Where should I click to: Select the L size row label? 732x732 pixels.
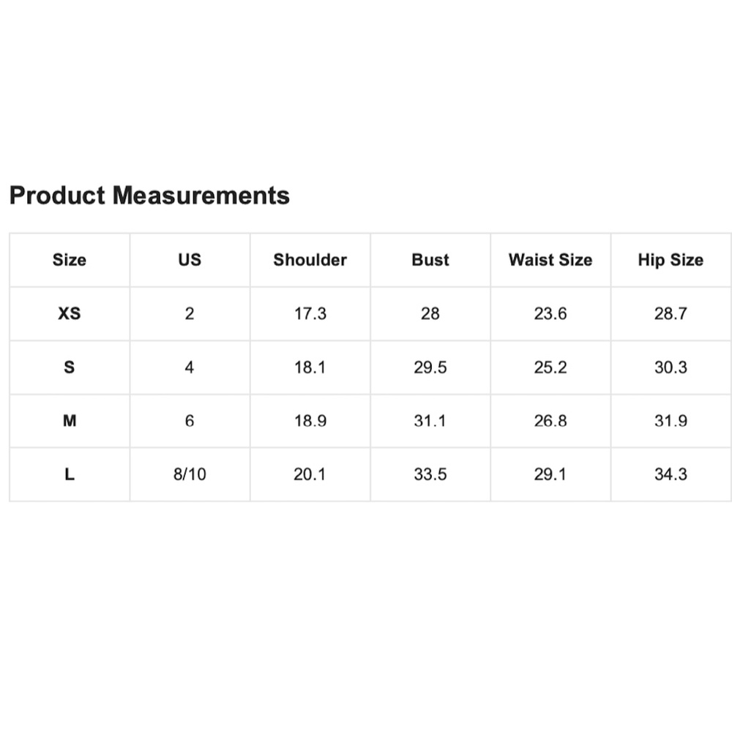click(69, 474)
